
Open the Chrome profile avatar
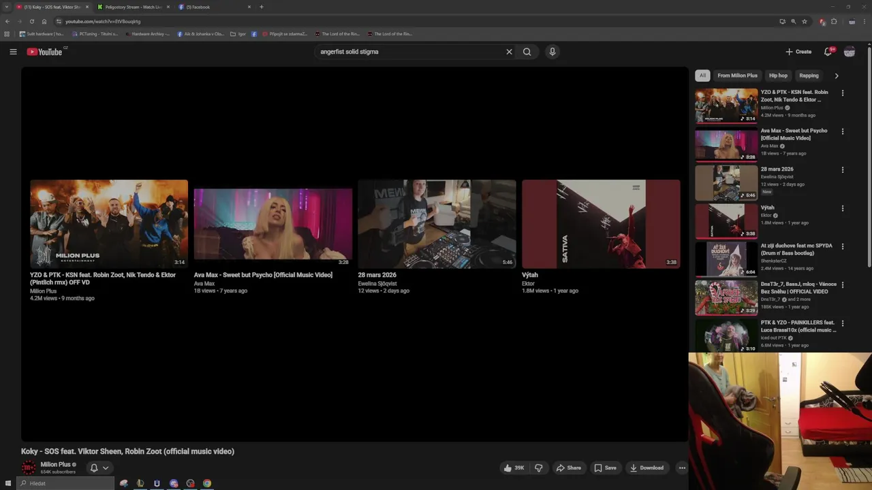pos(852,21)
